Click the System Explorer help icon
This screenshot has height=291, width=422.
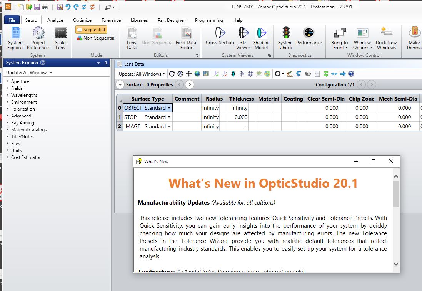(43, 63)
